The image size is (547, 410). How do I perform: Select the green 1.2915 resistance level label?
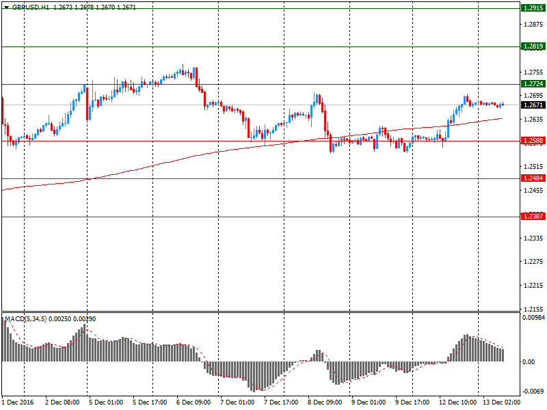(533, 8)
